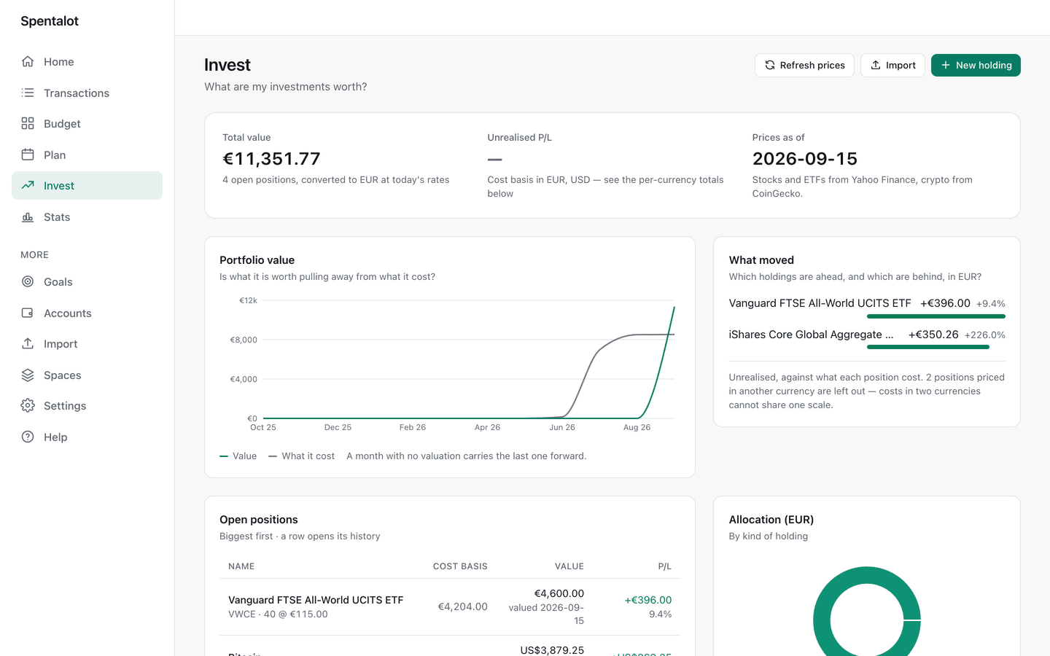Go to Transactions in the sidebar

87,93
